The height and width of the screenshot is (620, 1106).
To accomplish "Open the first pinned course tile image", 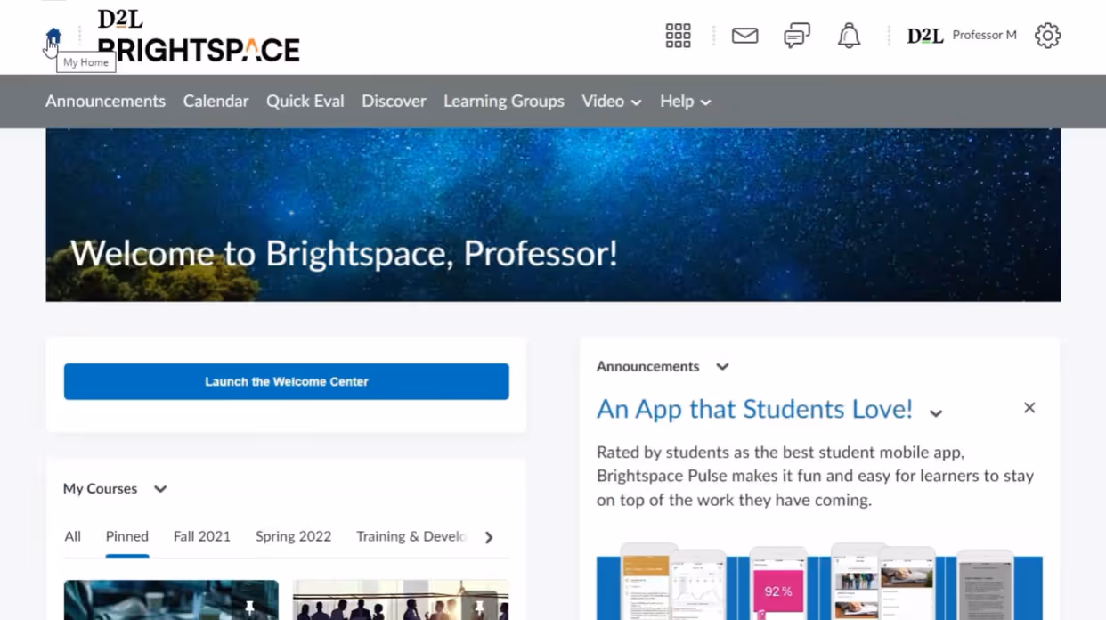I will coord(171,600).
